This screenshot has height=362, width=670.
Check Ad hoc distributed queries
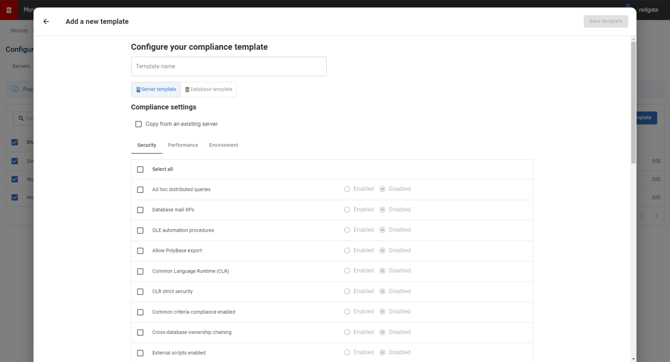click(x=140, y=190)
